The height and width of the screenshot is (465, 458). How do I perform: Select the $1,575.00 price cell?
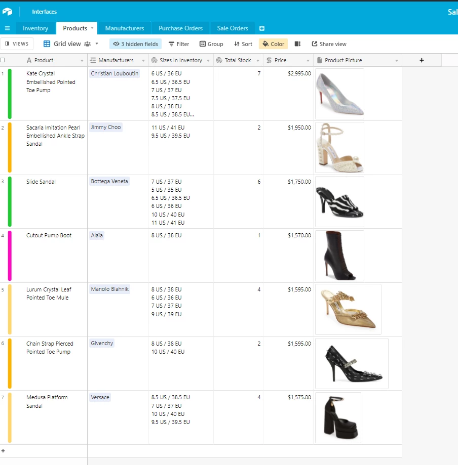pos(288,417)
